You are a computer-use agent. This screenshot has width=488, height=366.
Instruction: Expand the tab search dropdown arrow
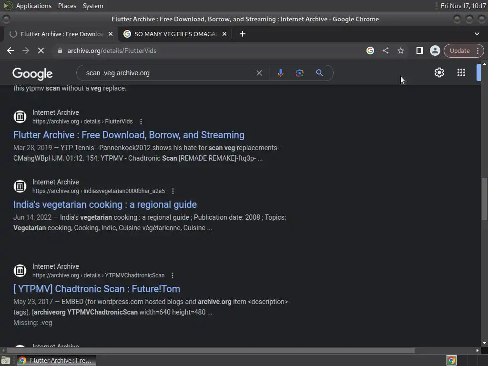[477, 34]
